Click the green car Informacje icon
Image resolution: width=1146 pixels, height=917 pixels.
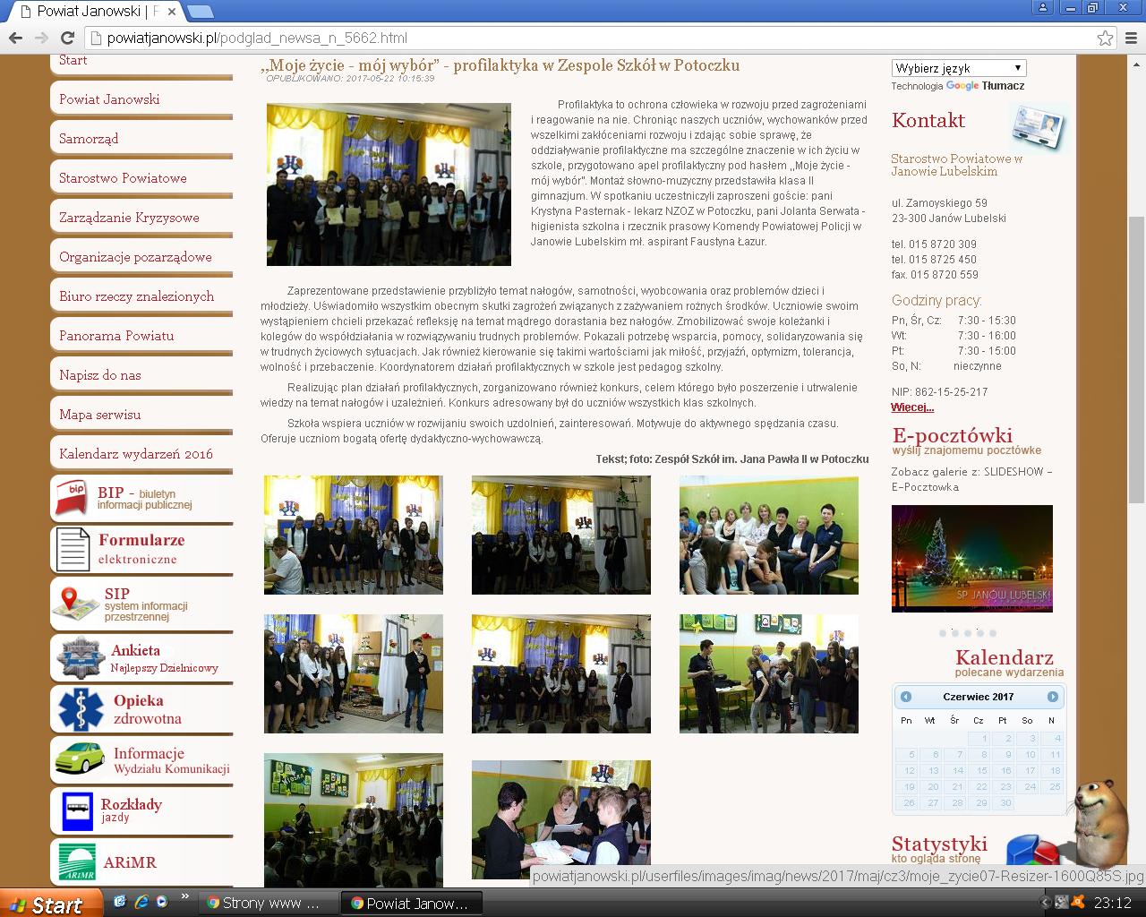click(80, 758)
